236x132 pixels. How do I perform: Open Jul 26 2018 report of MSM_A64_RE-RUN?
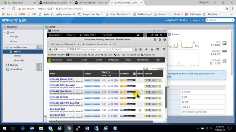[113, 98]
